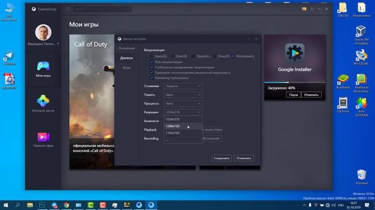375x210 pixels.
Task: Switch to the Игра settings tab
Action: [127, 68]
